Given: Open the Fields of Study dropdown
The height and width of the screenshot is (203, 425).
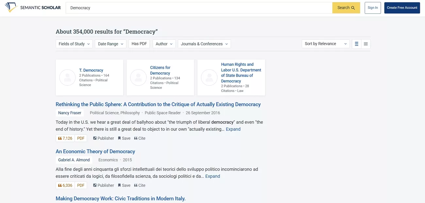Looking at the screenshot, I should coord(74,43).
